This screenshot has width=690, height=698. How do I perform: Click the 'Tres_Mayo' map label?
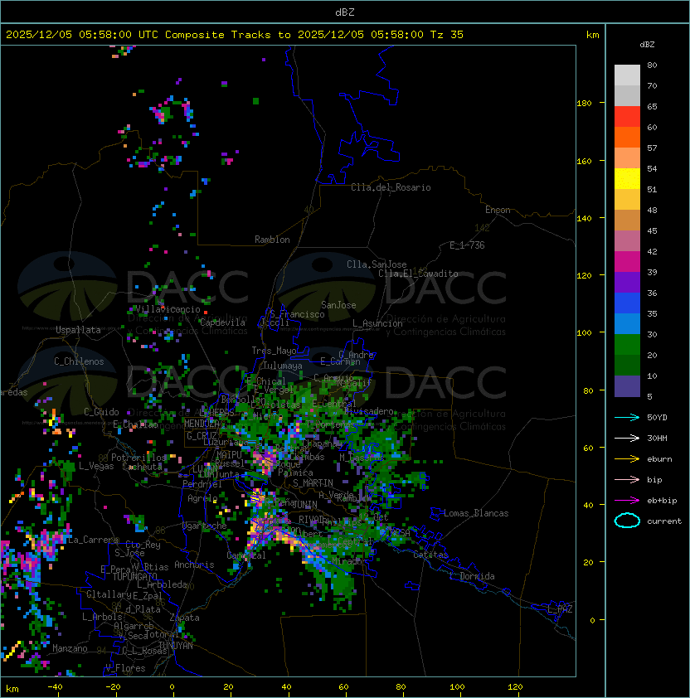point(274,351)
